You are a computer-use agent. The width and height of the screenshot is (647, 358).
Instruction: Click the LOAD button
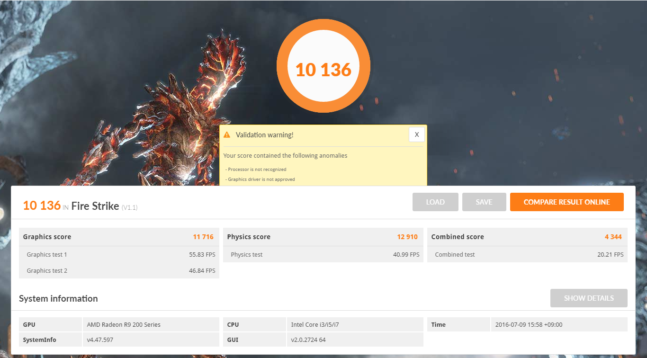tap(435, 202)
